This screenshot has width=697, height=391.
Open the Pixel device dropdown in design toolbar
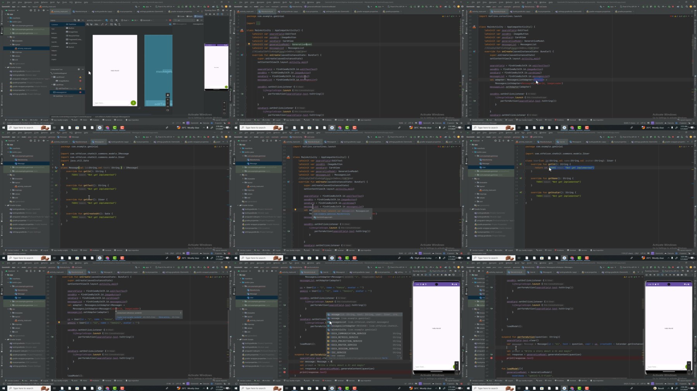[x=125, y=20]
